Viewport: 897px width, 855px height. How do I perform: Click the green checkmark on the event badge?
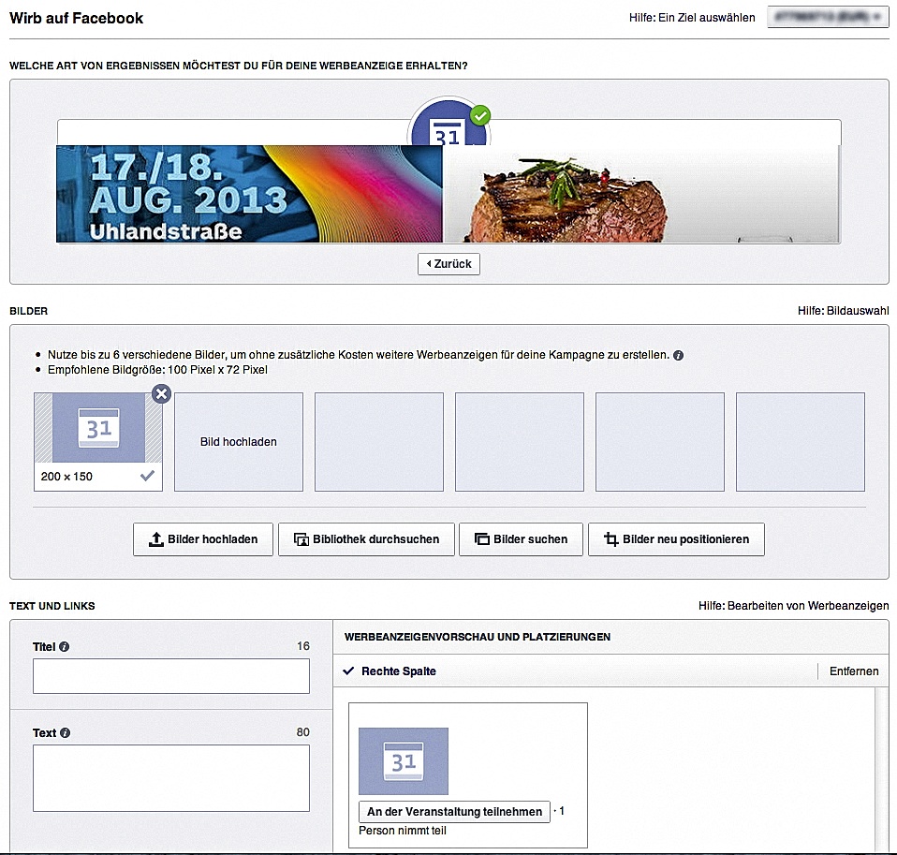coord(480,116)
